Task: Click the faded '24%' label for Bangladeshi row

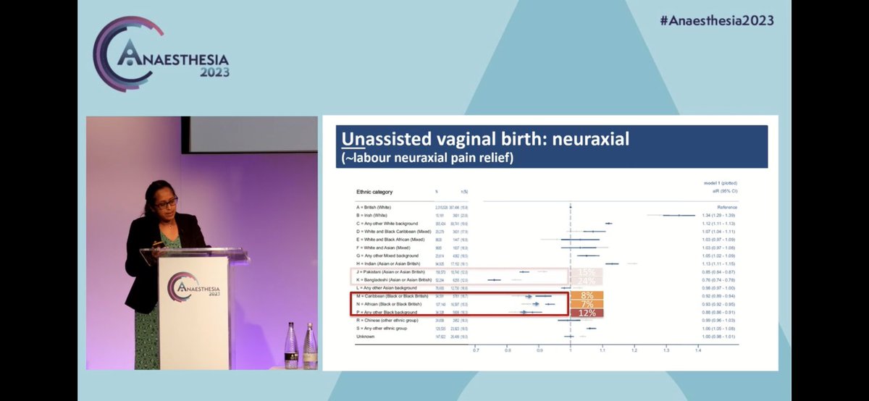Action: pos(587,281)
